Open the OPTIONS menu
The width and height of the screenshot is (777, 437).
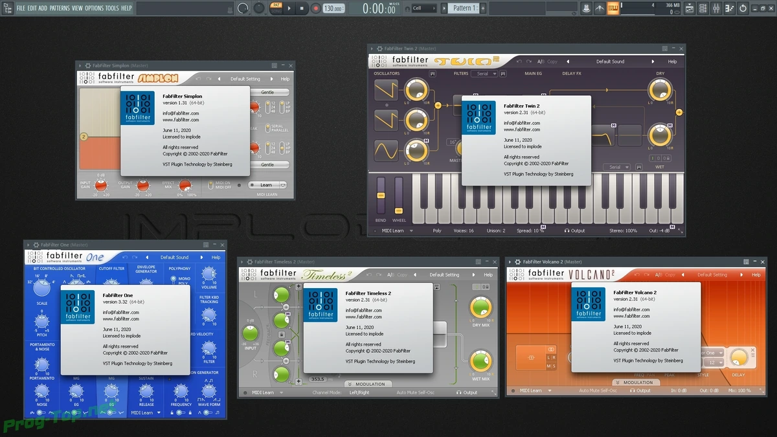(94, 8)
